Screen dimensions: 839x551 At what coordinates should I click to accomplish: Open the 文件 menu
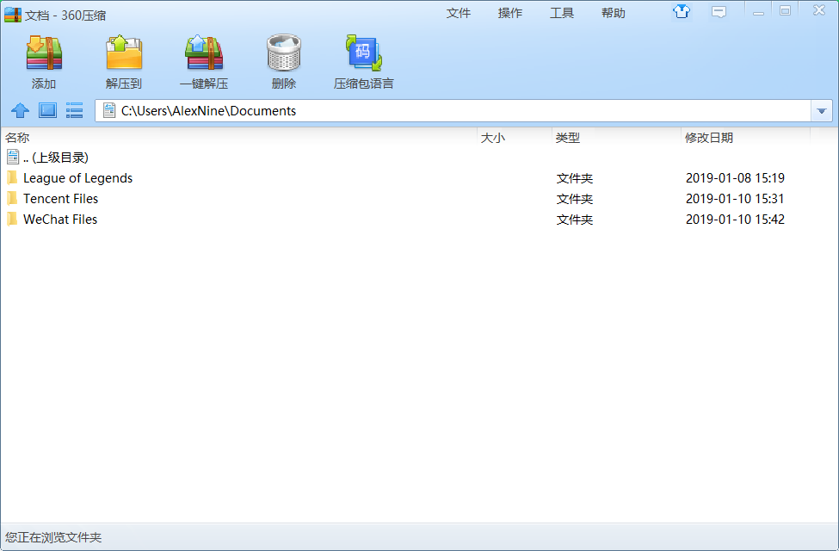[x=459, y=13]
